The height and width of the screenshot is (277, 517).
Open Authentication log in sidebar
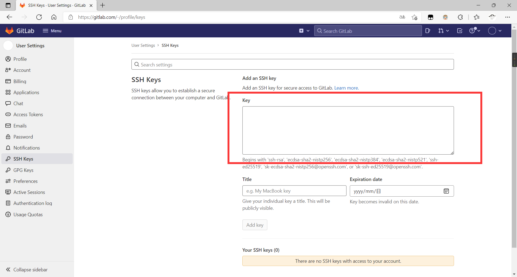coord(37,203)
